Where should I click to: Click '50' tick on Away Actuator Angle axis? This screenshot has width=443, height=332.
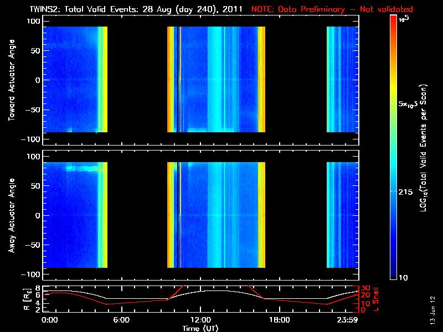coord(36,186)
